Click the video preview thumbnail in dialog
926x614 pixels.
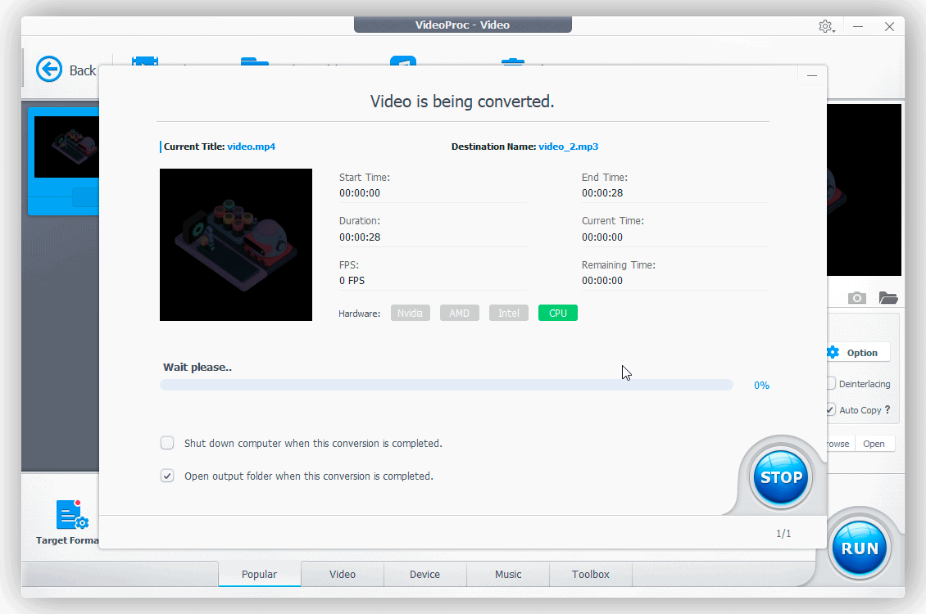[236, 245]
